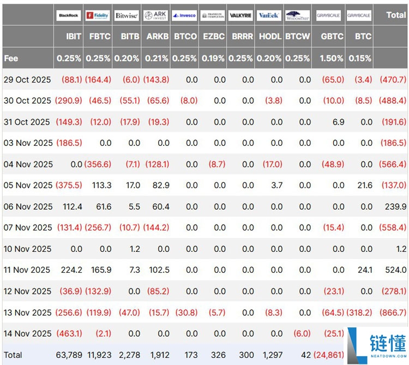Screen dimensions: 409x365
Task: Click IBIT cumulative total 63,789
Action: [69, 355]
